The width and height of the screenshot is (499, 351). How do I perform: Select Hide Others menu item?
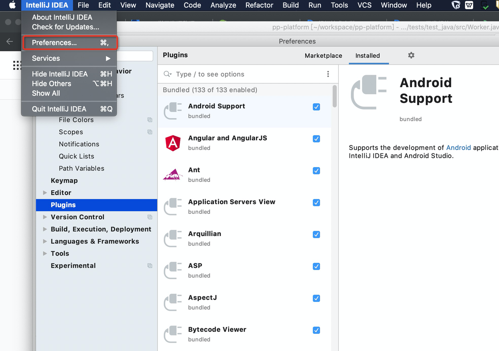(x=69, y=84)
